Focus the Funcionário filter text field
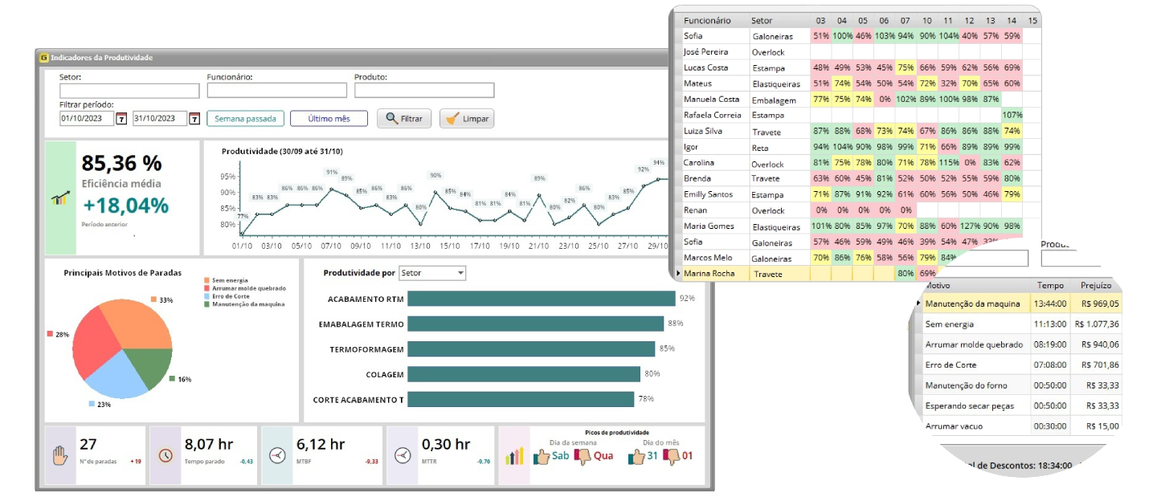Viewport: 1157px width, 497px height. (x=276, y=91)
